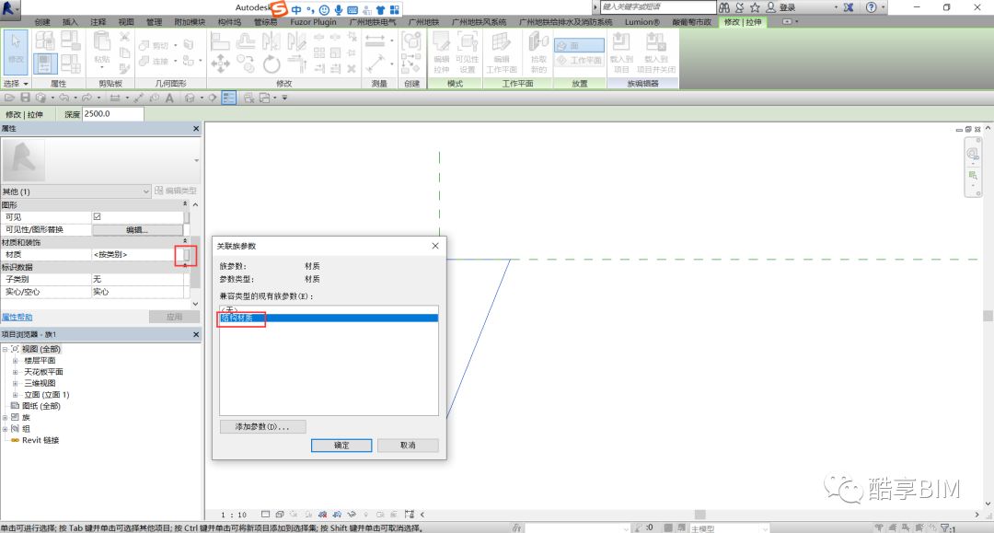Viewport: 994px width, 533px height.
Task: Click the Autodesk Exchange X icon
Action: click(x=849, y=7)
